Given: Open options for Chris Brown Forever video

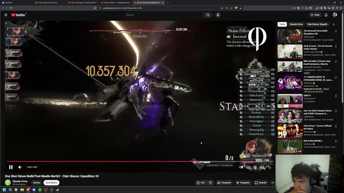Looking at the screenshot, I should (x=336, y=126).
